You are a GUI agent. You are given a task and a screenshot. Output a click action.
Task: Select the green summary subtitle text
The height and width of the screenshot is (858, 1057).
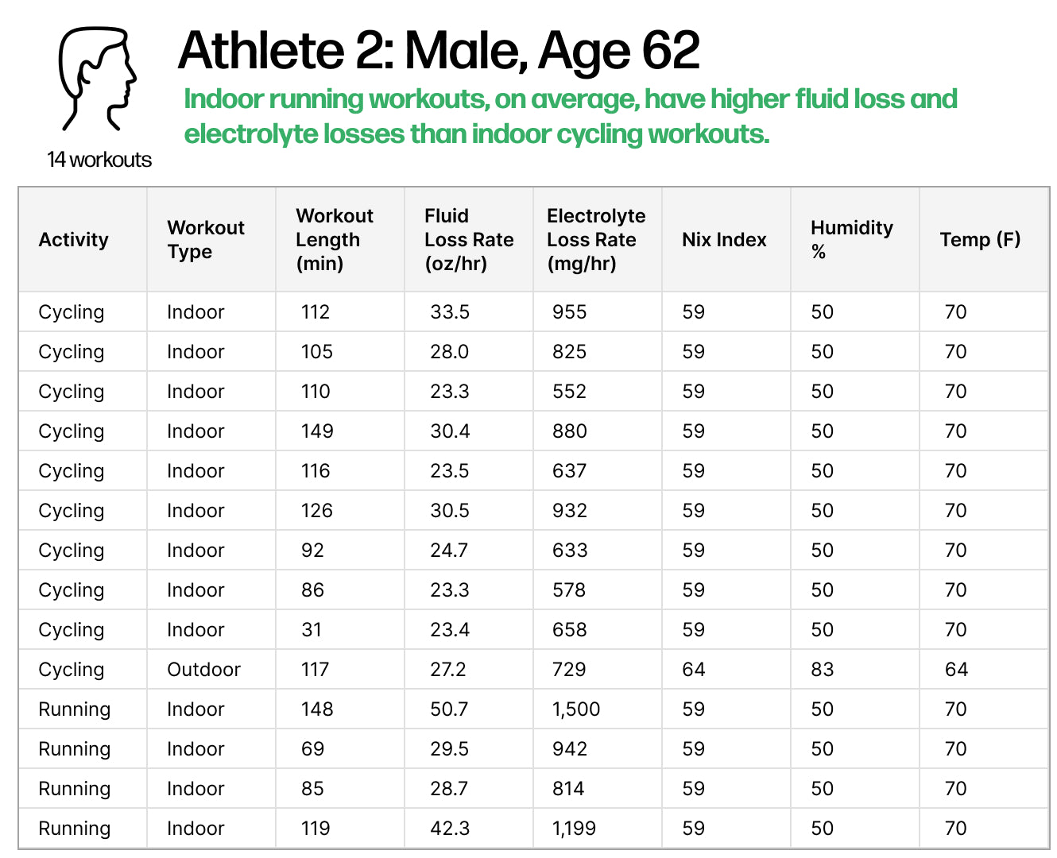point(570,117)
